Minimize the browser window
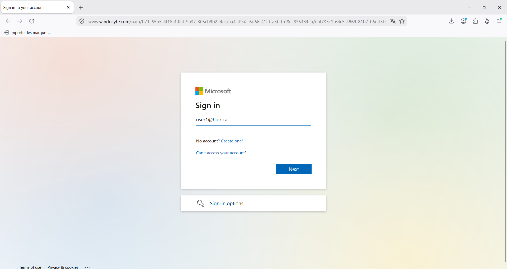507x269 pixels. click(x=470, y=7)
